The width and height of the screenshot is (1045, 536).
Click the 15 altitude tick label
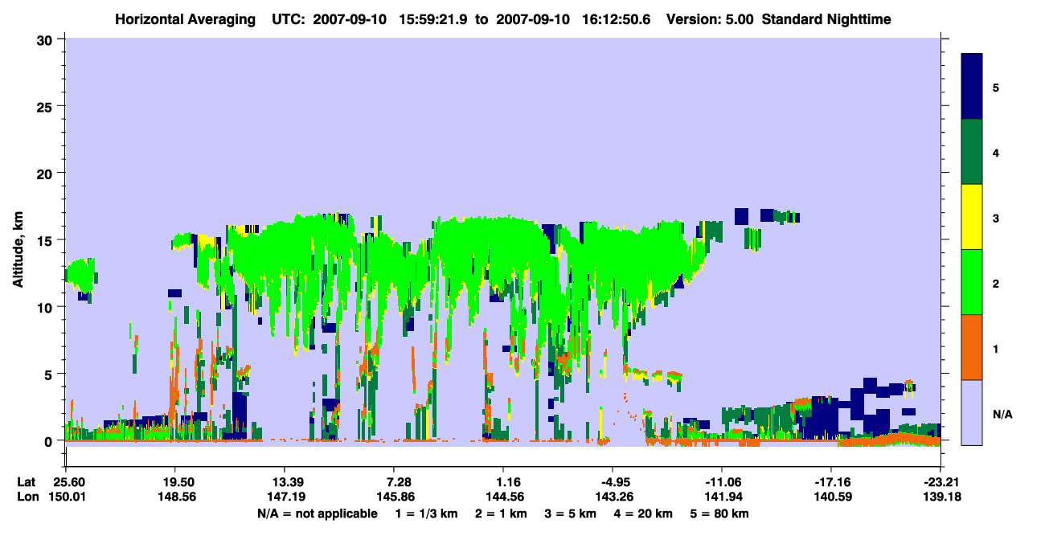click(47, 240)
